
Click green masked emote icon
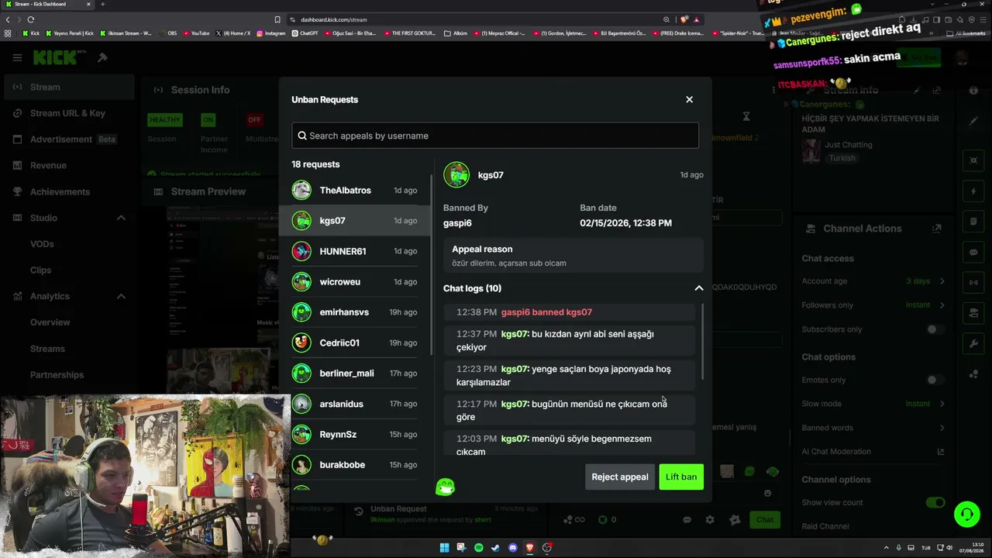[x=445, y=487]
